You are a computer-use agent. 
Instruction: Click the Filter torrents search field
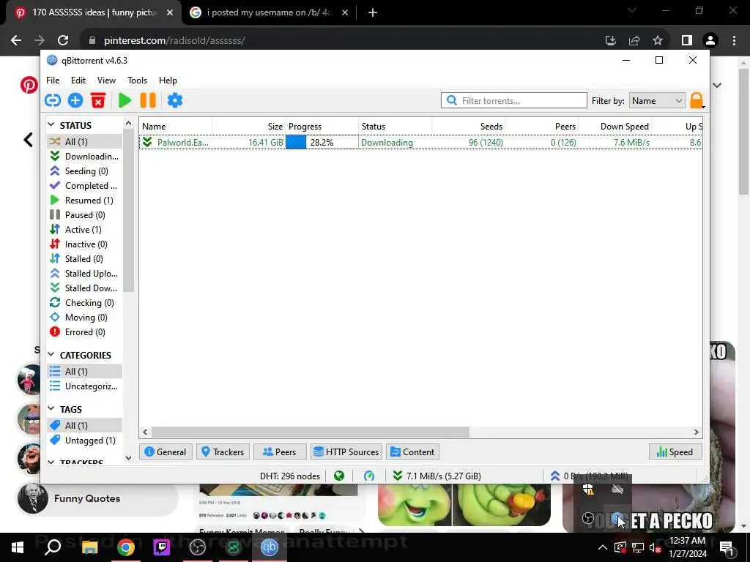pyautogui.click(x=514, y=100)
